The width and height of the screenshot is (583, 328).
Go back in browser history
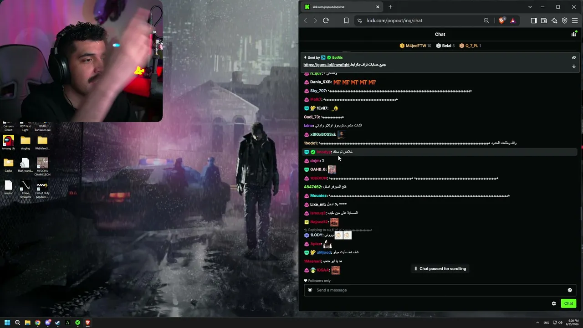306,20
